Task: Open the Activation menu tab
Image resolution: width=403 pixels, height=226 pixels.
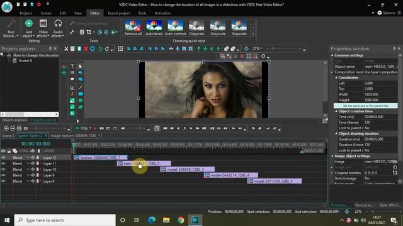Action: pos(162,13)
